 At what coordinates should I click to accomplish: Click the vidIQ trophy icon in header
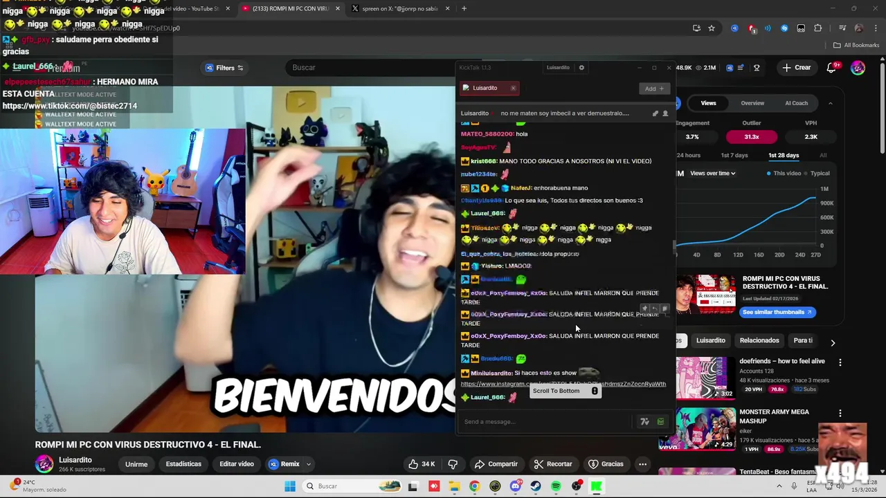[757, 68]
